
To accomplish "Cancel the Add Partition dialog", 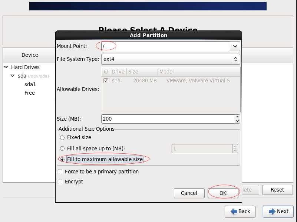I will 189,193.
